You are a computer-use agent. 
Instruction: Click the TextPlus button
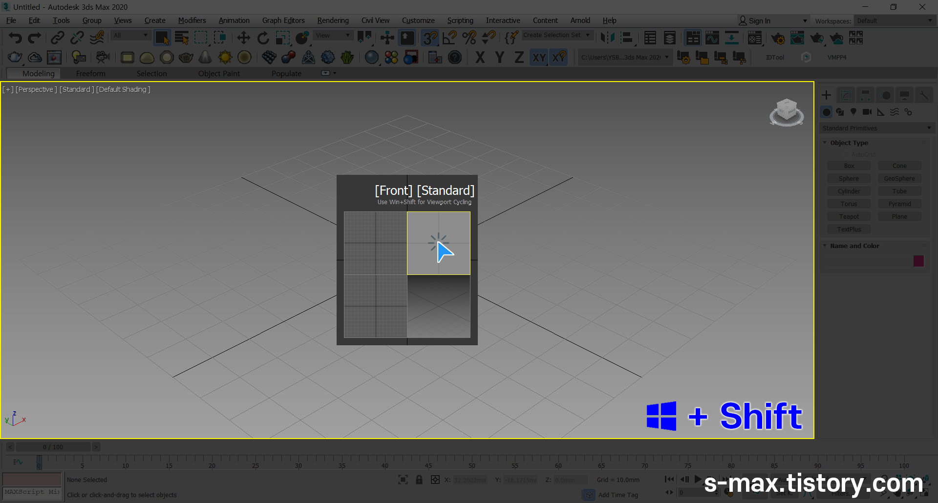click(x=849, y=230)
